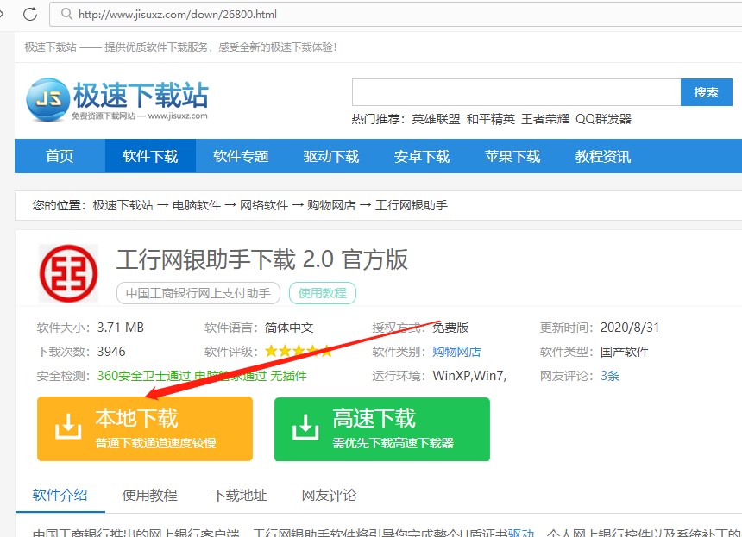Click the five-star software rating
The width and height of the screenshot is (742, 537).
299,351
